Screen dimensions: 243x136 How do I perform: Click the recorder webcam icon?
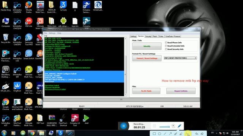point(173,126)
